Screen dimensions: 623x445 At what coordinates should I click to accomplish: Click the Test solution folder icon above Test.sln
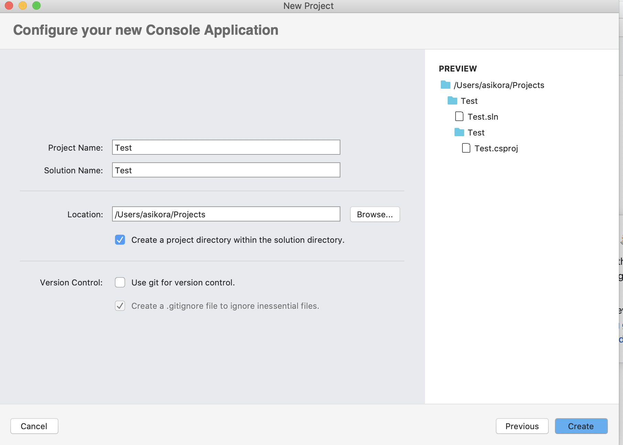452,100
